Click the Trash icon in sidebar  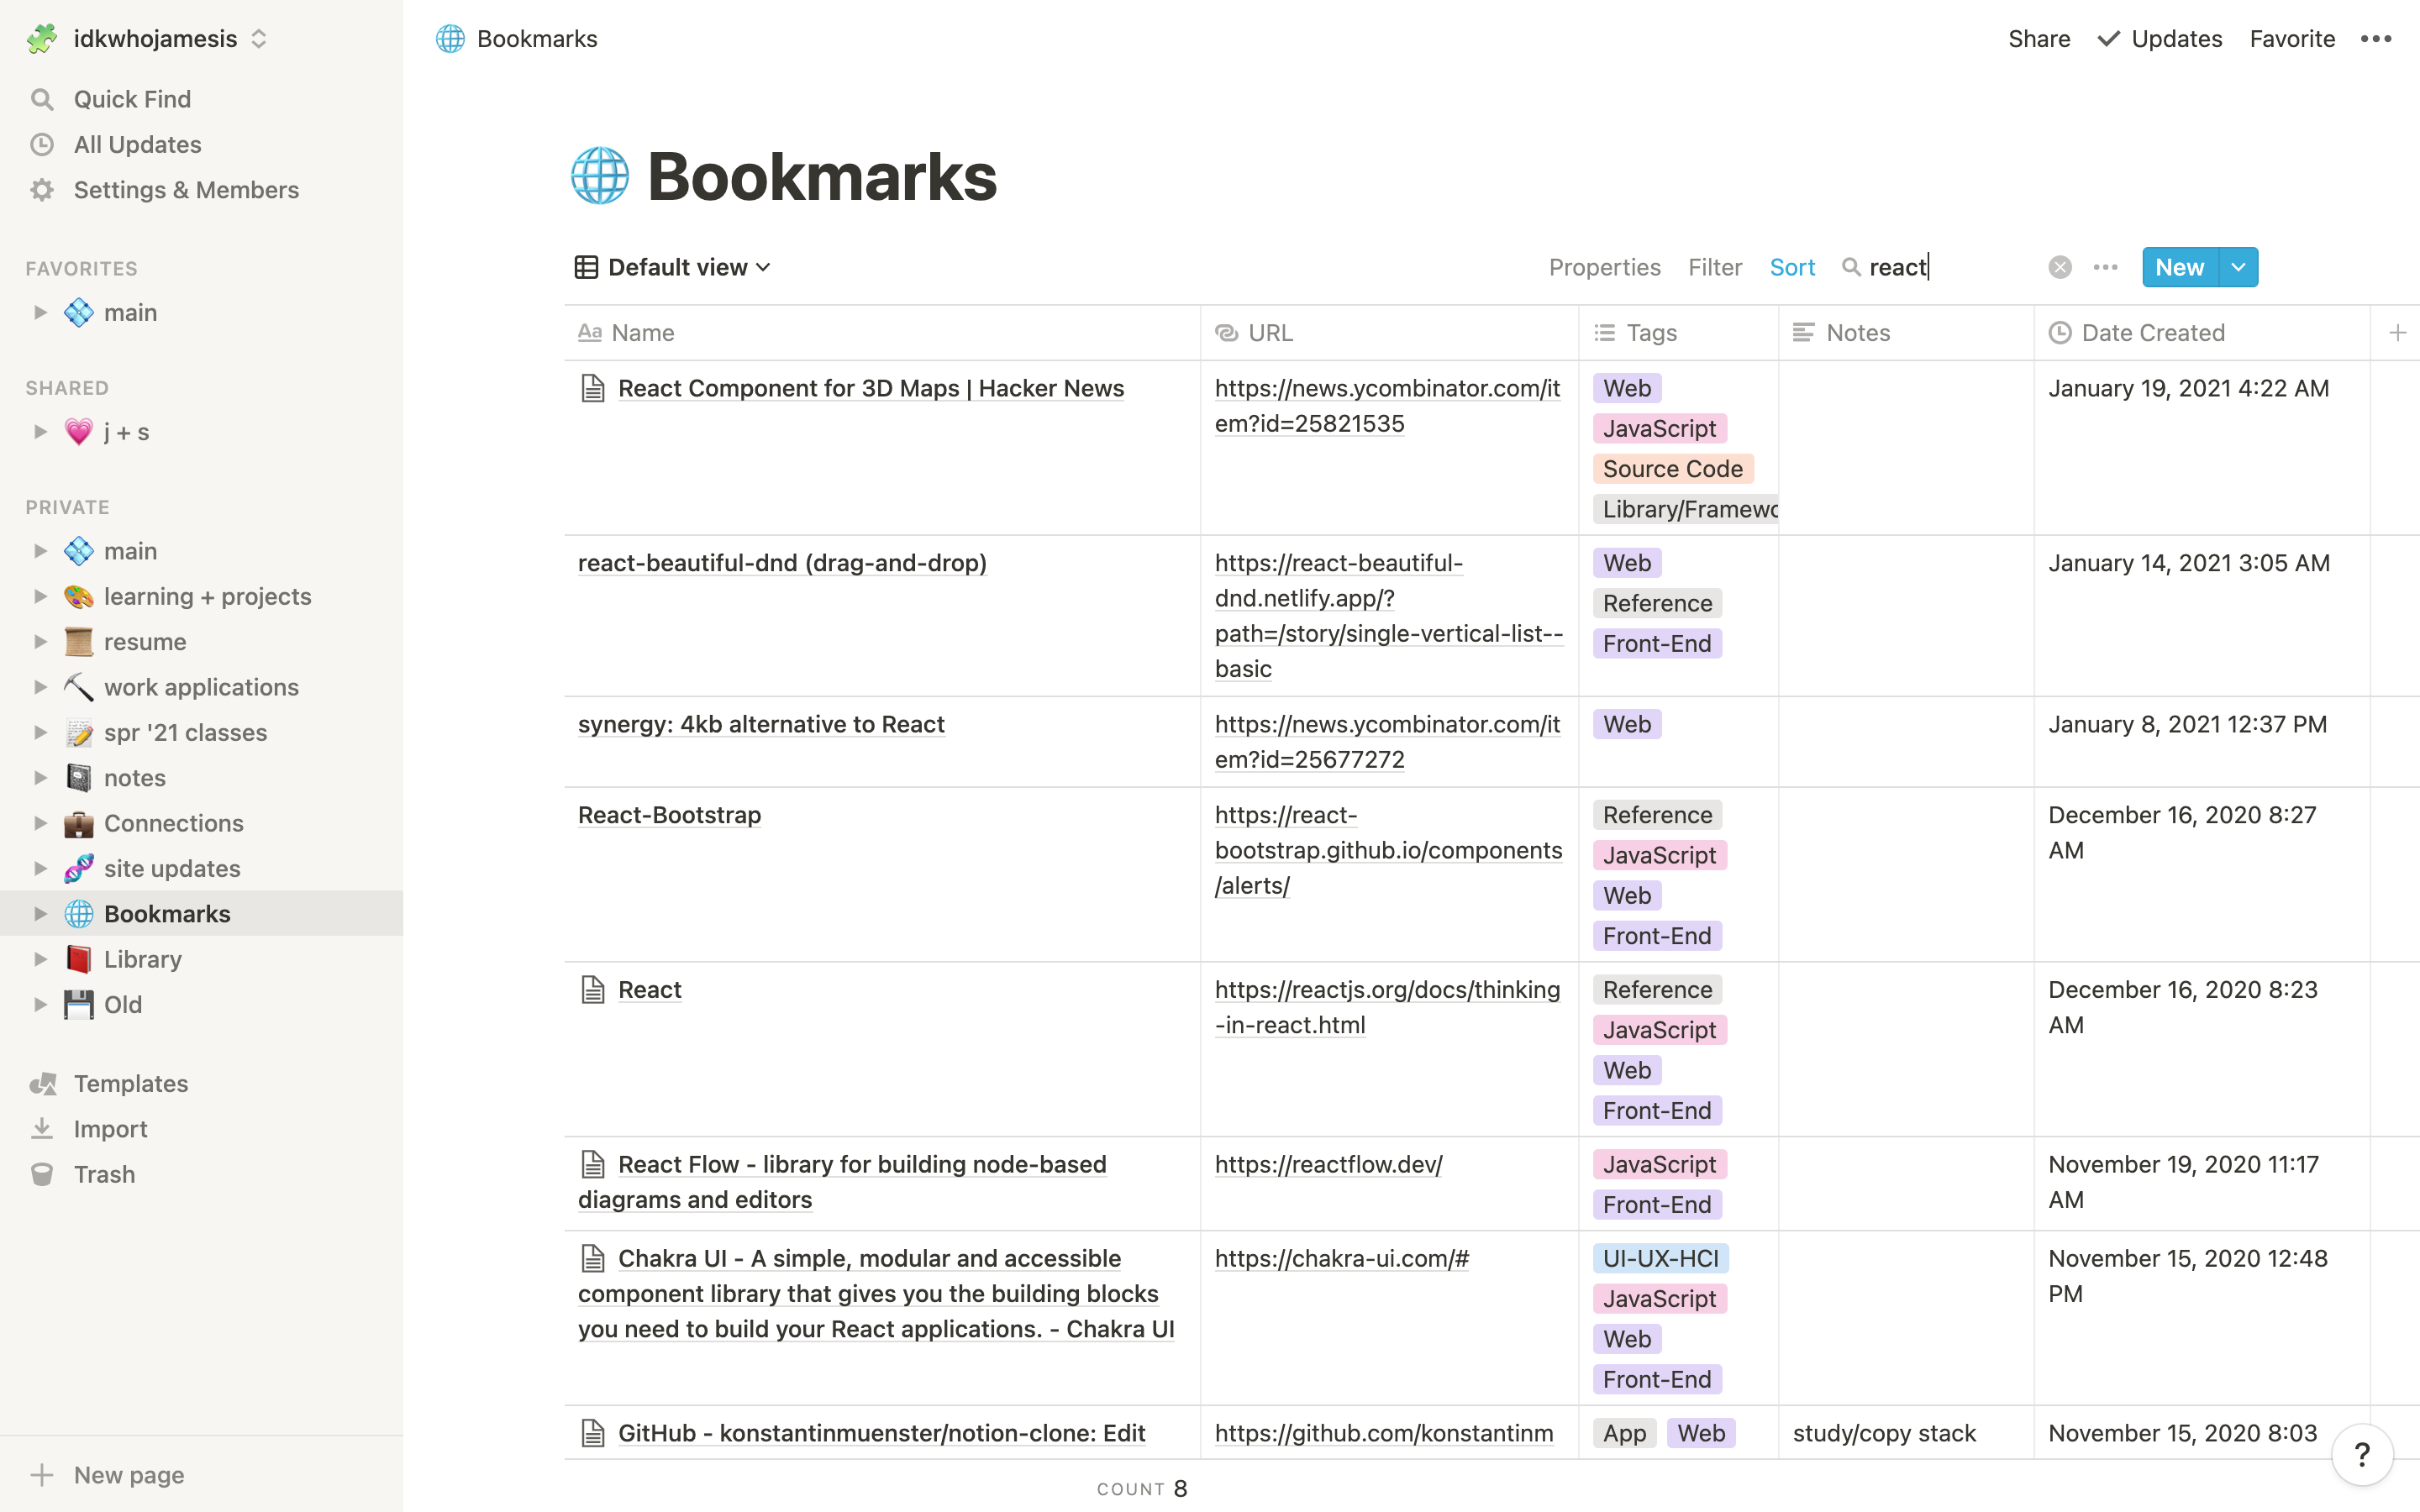click(42, 1174)
